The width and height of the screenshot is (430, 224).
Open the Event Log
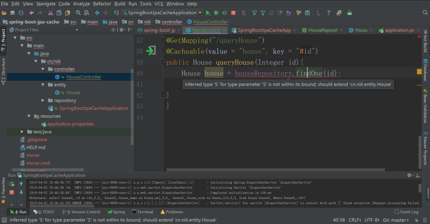click(x=406, y=212)
